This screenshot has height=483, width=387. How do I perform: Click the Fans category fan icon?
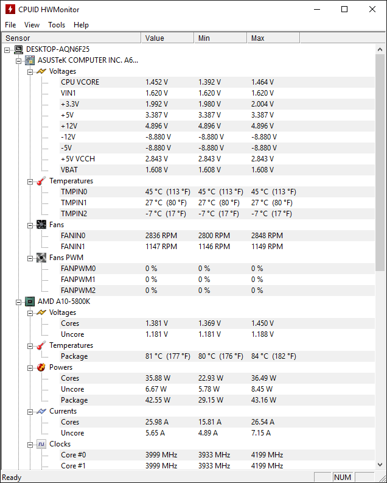[41, 225]
